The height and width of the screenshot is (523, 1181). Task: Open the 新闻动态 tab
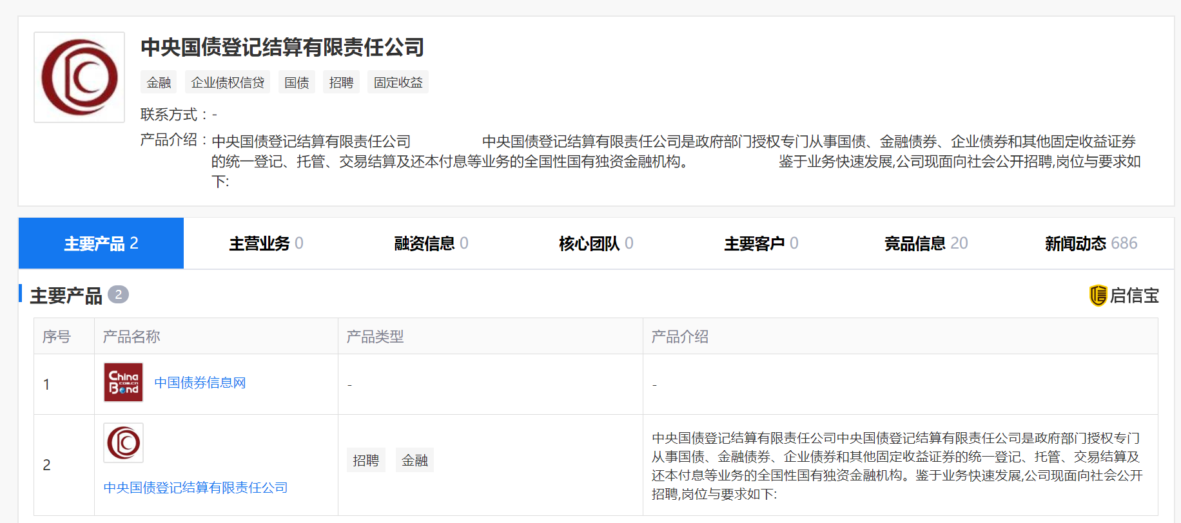[x=1091, y=243]
